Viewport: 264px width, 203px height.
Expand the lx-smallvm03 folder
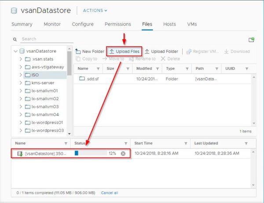click(21, 106)
